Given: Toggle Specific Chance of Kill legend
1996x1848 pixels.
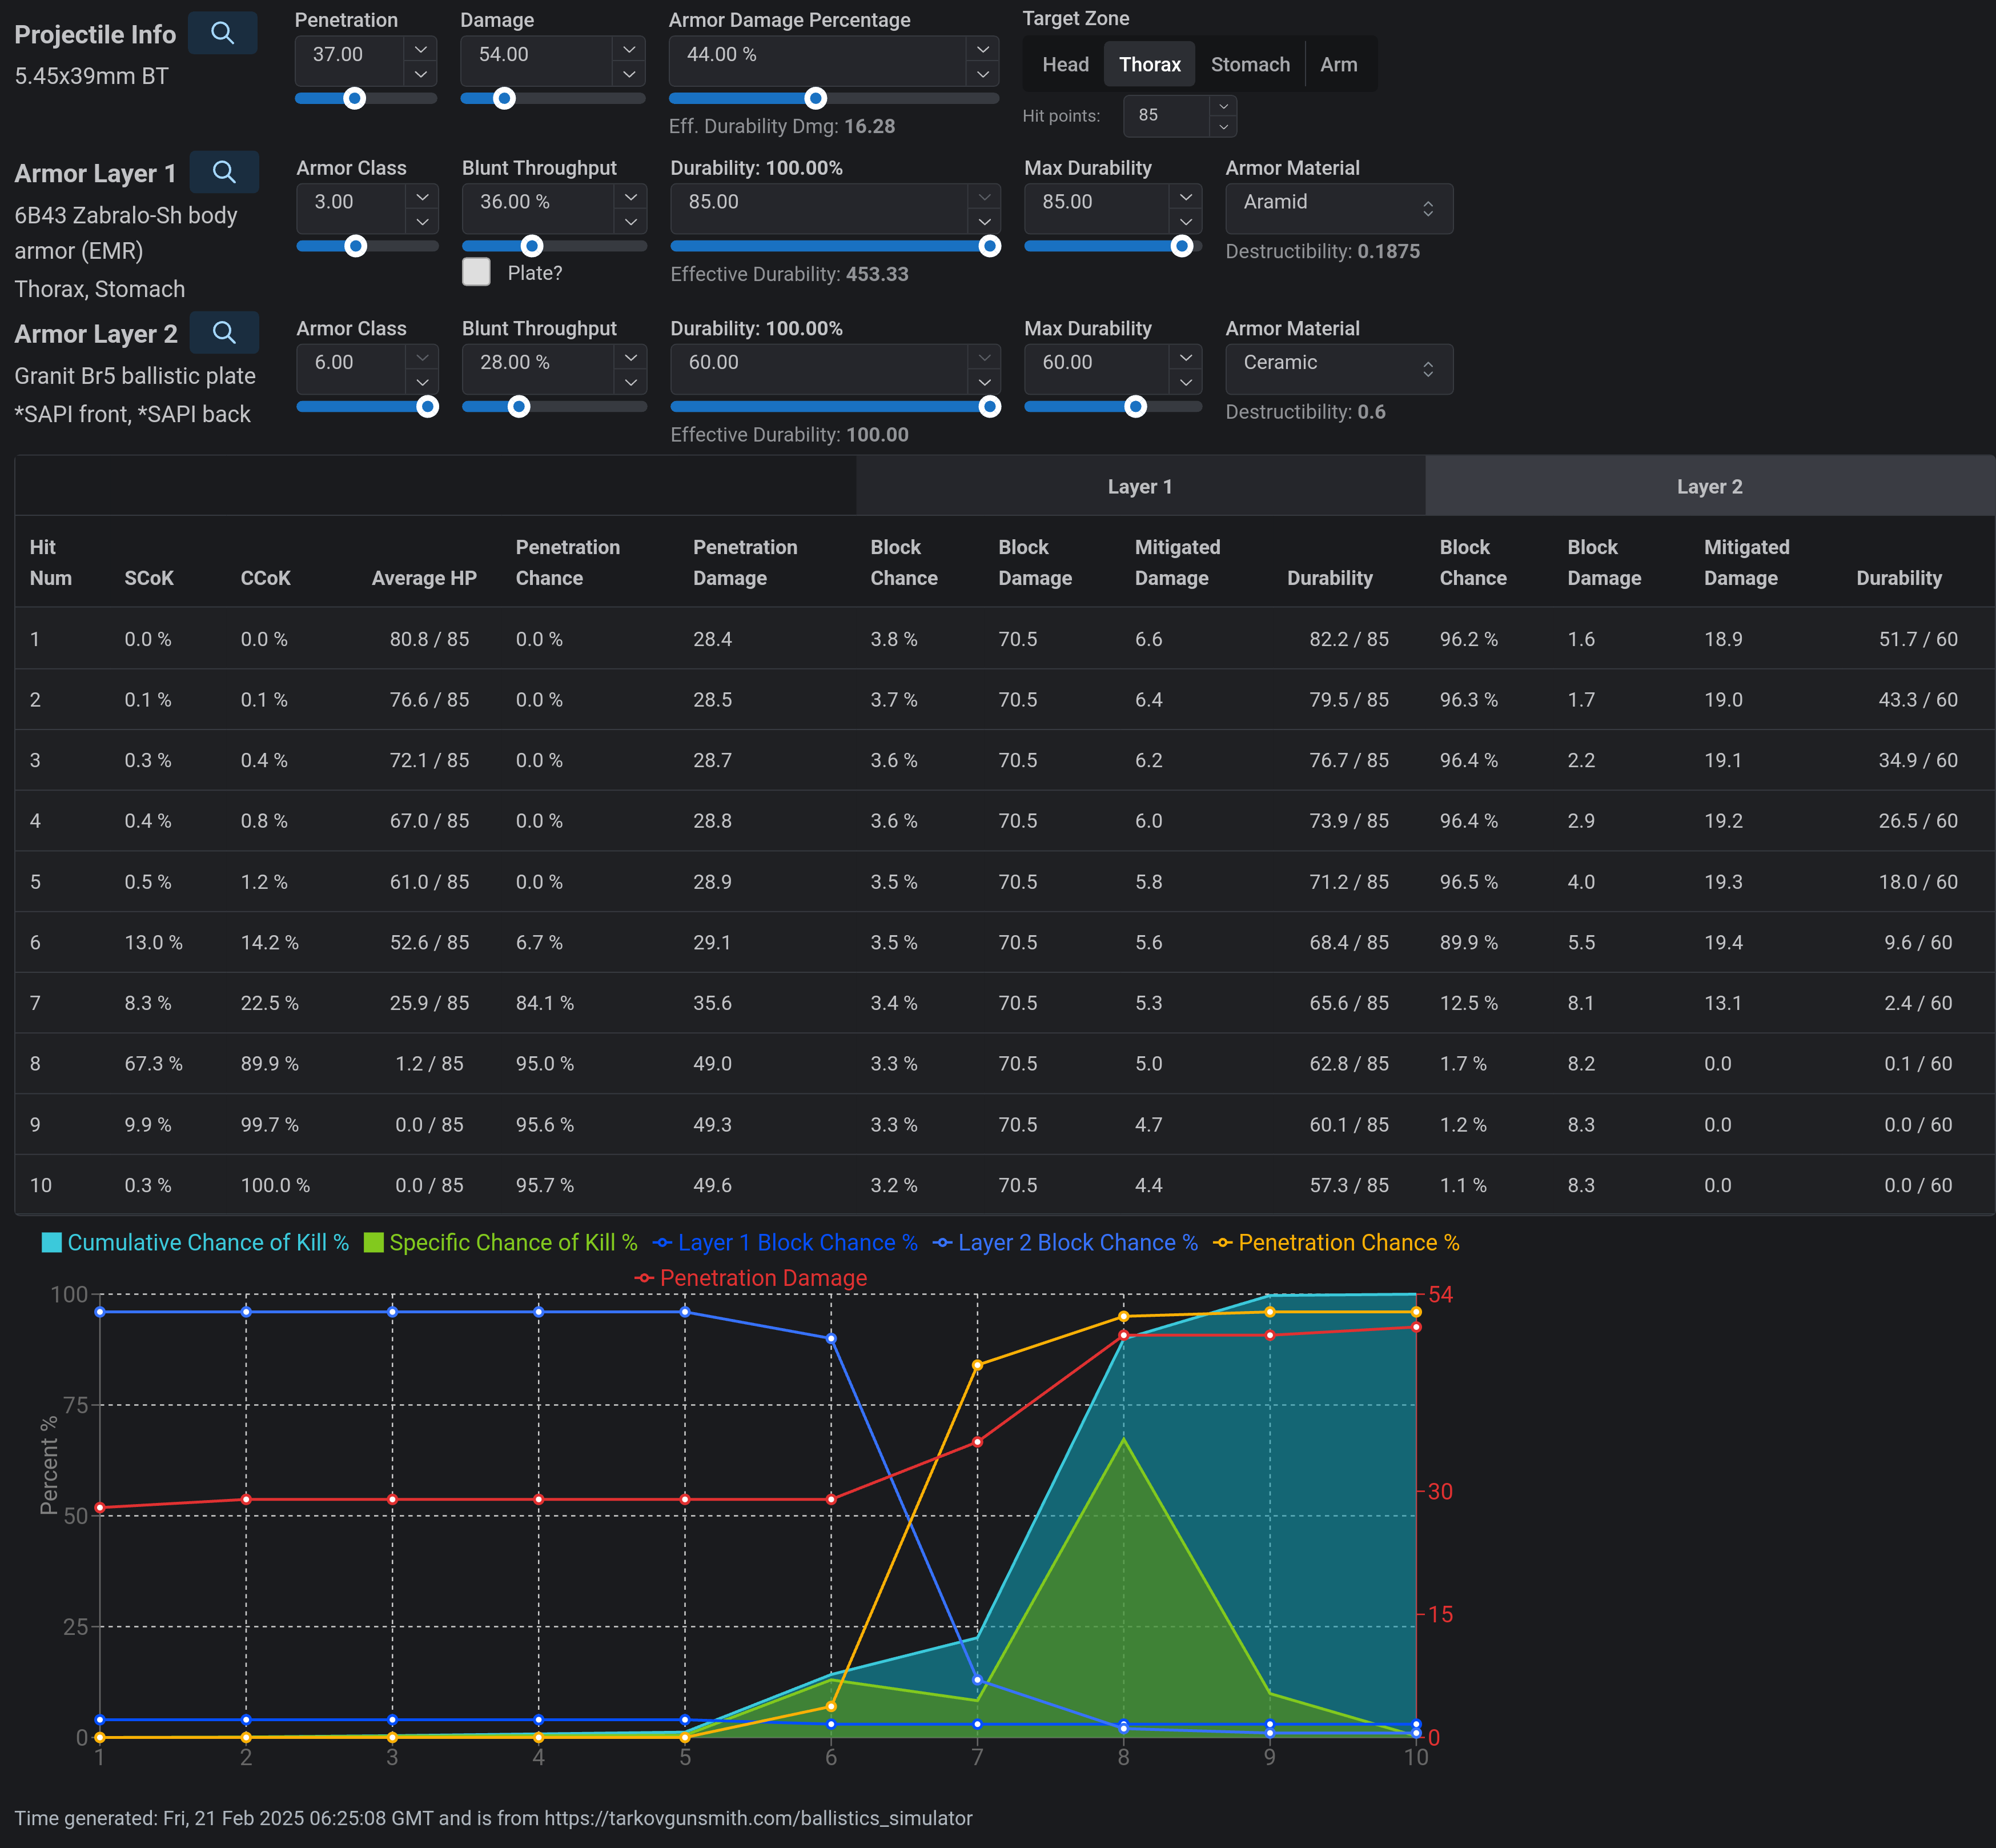Looking at the screenshot, I should pyautogui.click(x=500, y=1242).
